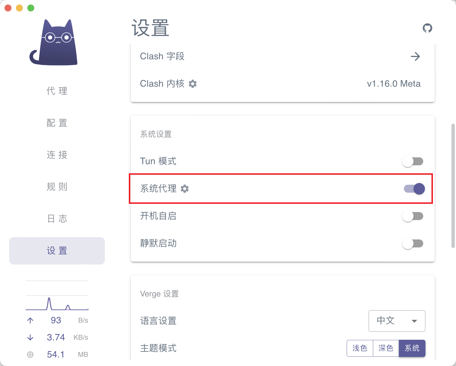
Task: Toggle the 静默启动 switch
Action: (x=413, y=243)
